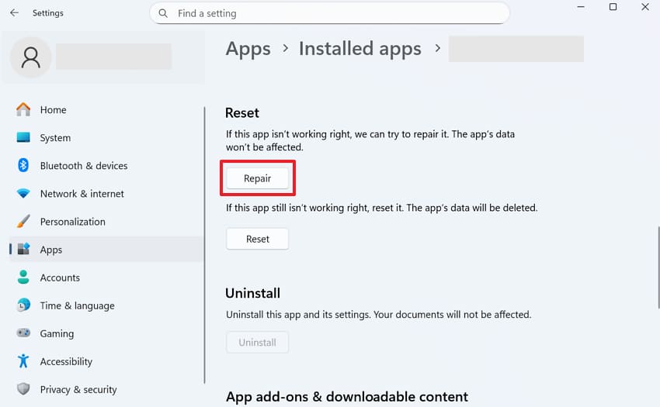Click the Reset button
Image resolution: width=660 pixels, height=407 pixels.
click(x=257, y=239)
